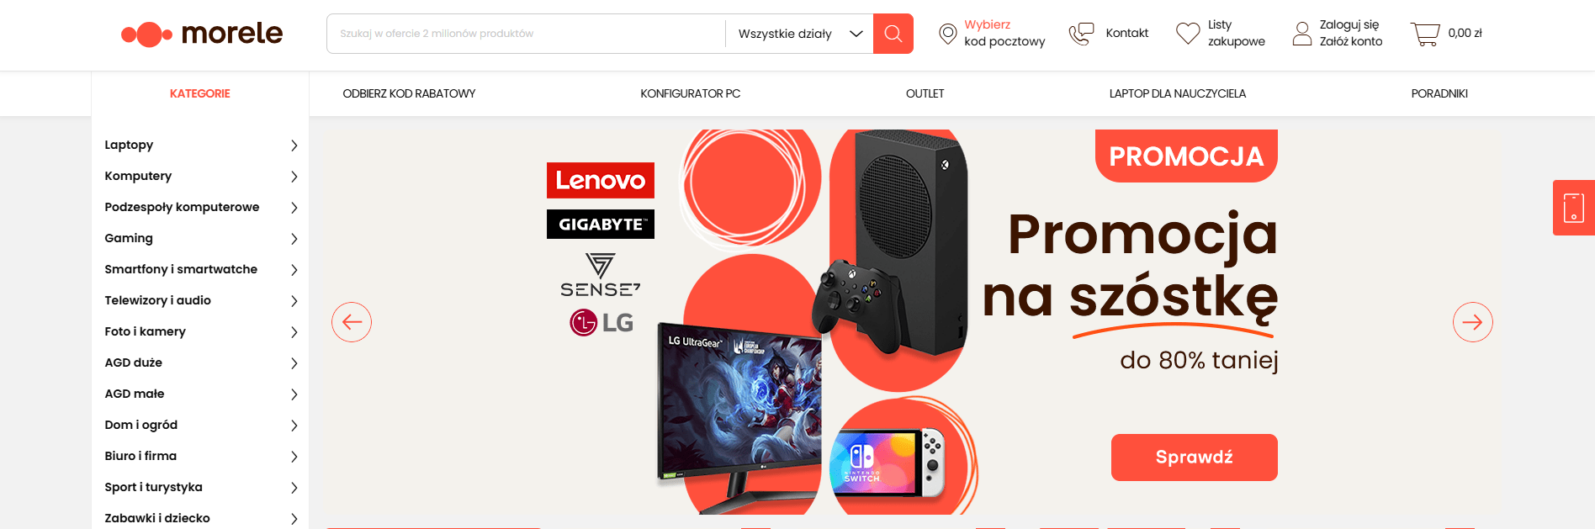Click the Kontakt phone icon
Screen dimensions: 1595x529
point(1081,34)
